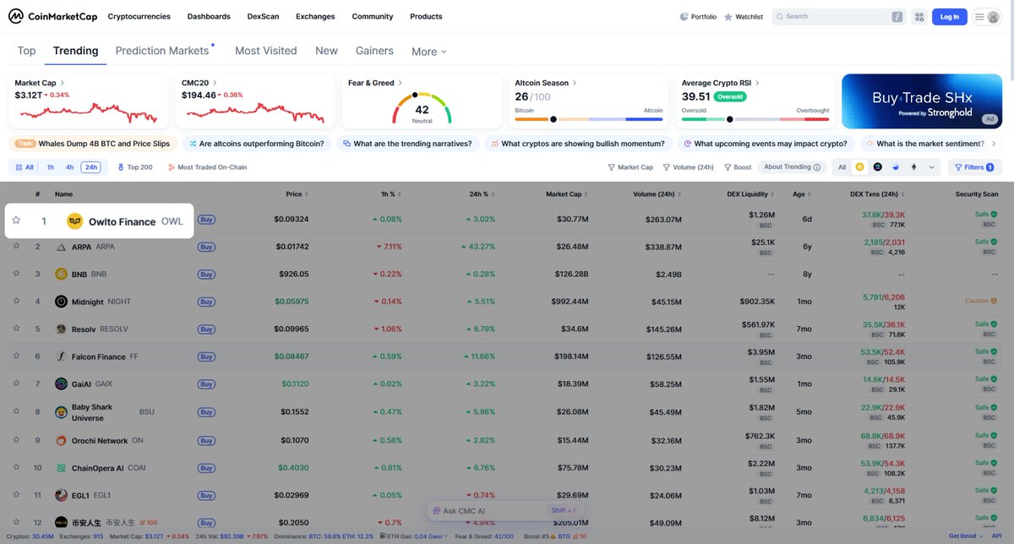Star Orochi Network to watchlist
Image resolution: width=1014 pixels, height=544 pixels.
coord(16,440)
